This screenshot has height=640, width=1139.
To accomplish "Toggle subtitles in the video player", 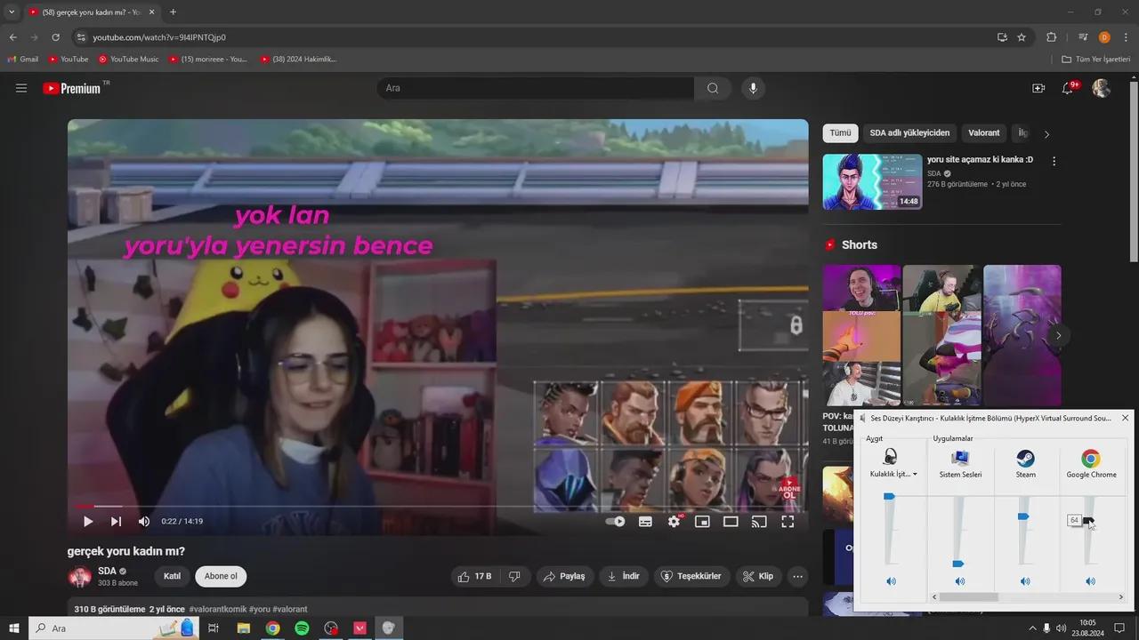I will click(645, 522).
